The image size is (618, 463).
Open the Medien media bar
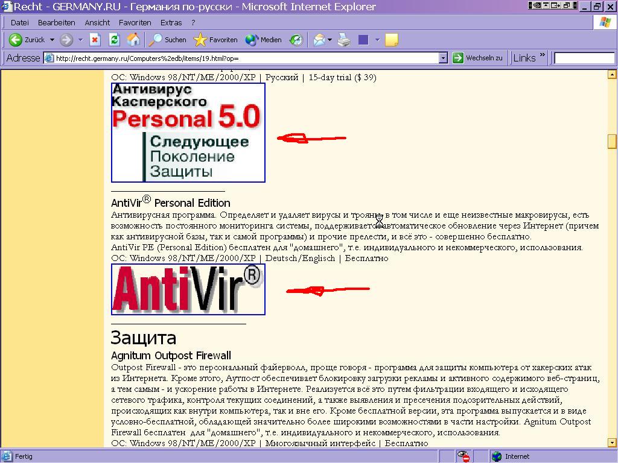click(263, 40)
